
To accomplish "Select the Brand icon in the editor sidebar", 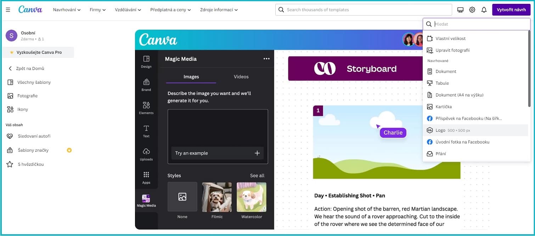I will pyautogui.click(x=146, y=84).
